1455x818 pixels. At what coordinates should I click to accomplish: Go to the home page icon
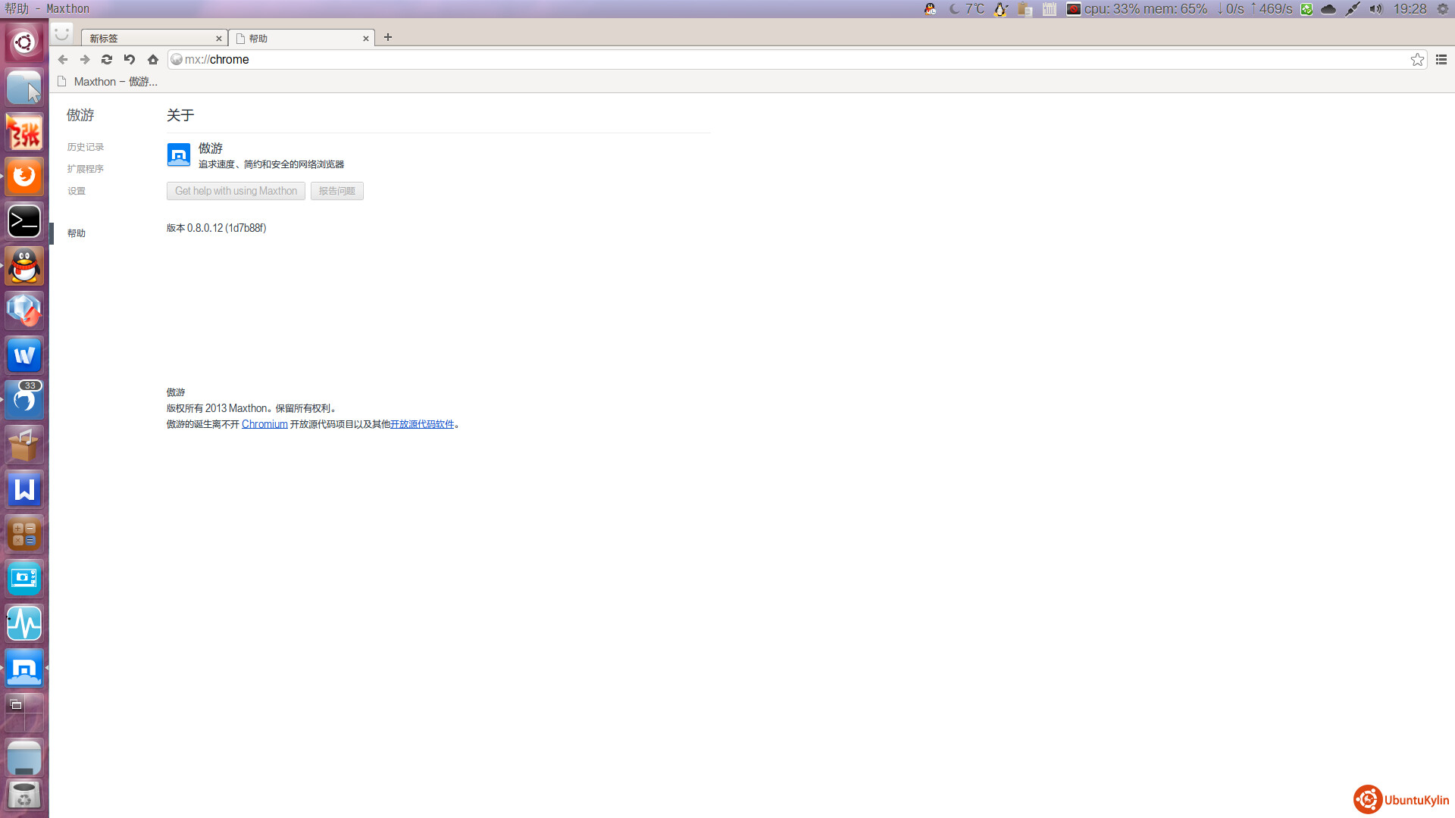tap(153, 60)
